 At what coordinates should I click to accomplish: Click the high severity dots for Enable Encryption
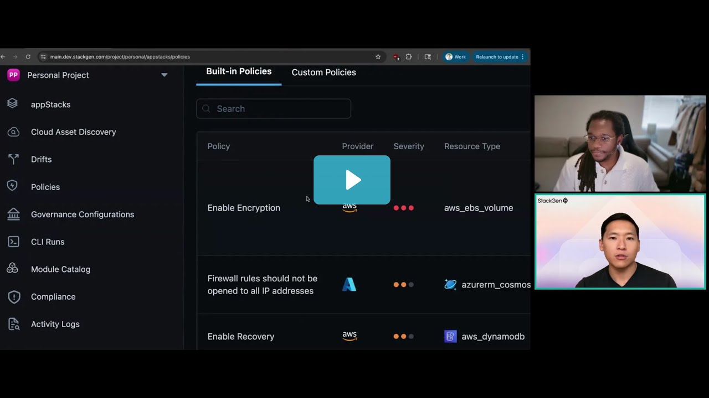click(403, 208)
